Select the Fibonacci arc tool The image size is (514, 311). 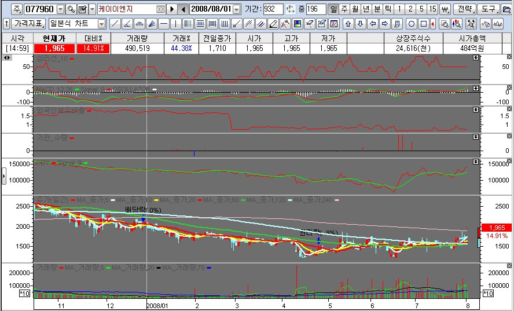pos(139,24)
